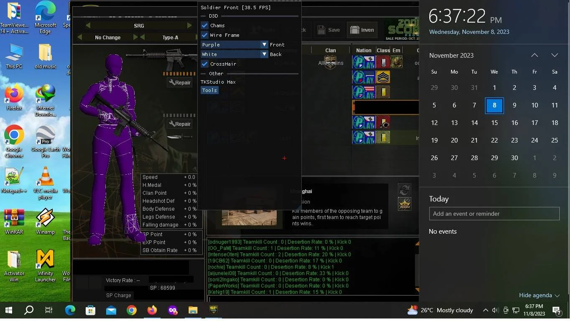Open the old music folder
571x321 pixels.
click(x=45, y=56)
